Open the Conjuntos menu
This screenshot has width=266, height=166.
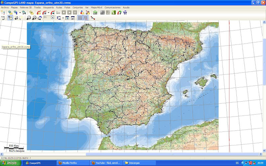(78, 7)
